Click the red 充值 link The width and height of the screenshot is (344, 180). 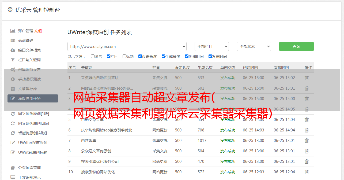[38, 31]
